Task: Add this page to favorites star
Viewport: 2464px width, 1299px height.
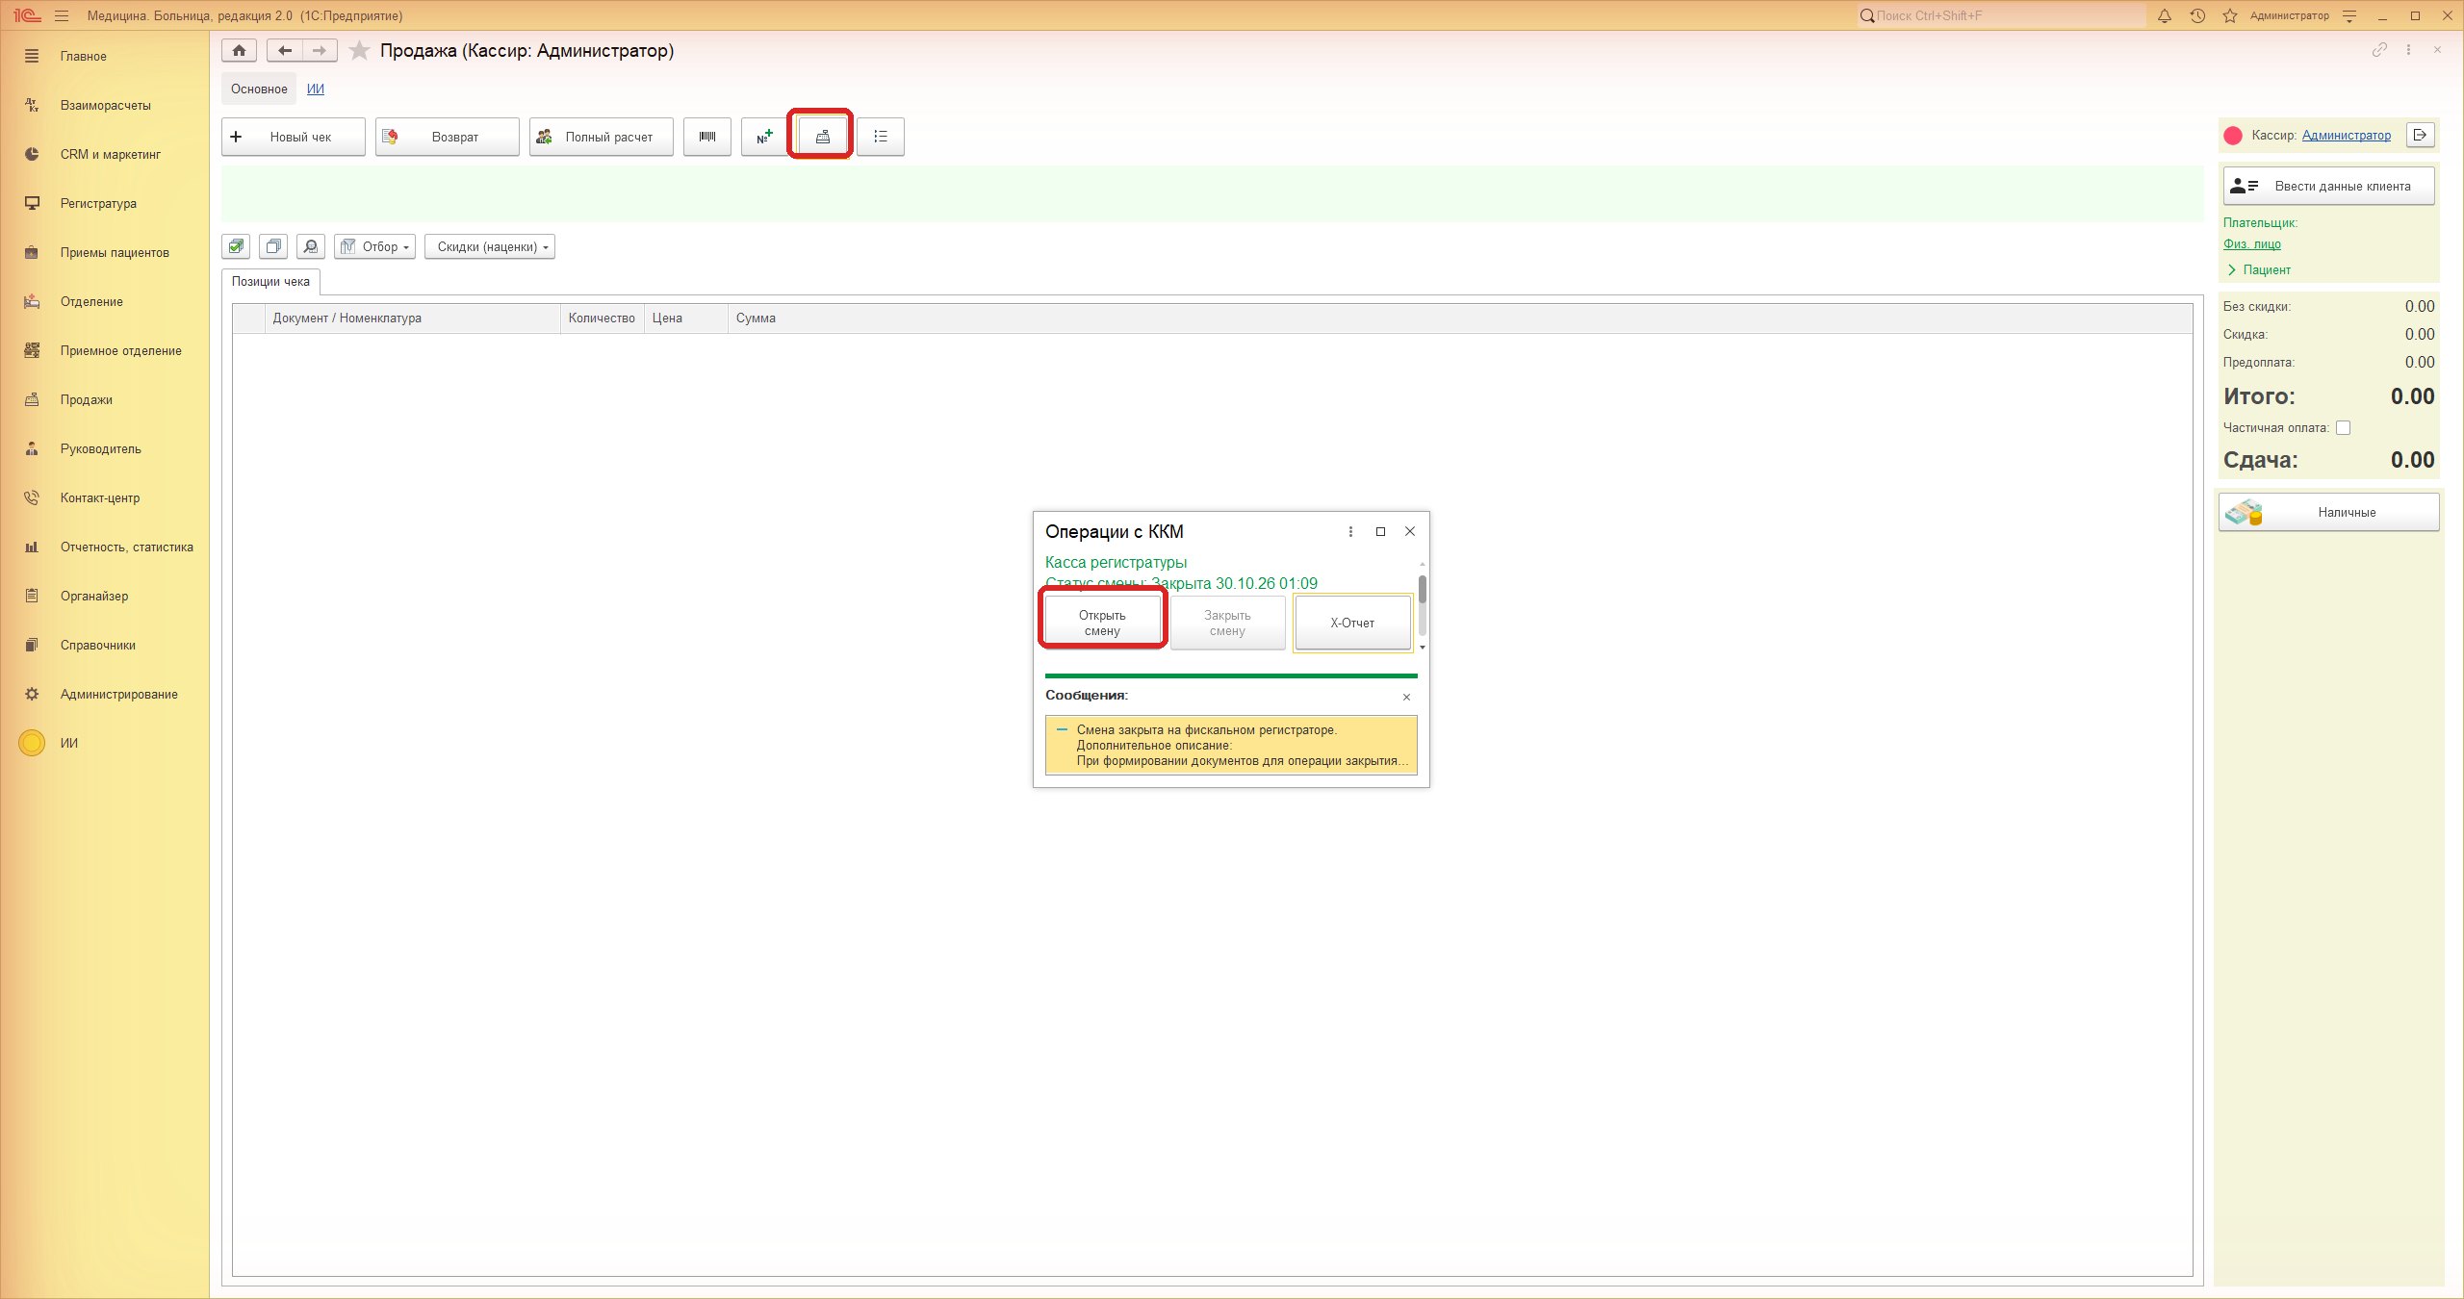Action: click(359, 51)
